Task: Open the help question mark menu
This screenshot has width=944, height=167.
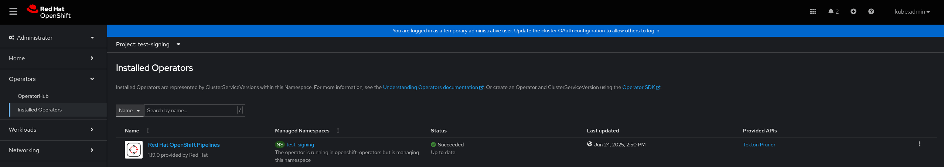Action: (x=871, y=11)
